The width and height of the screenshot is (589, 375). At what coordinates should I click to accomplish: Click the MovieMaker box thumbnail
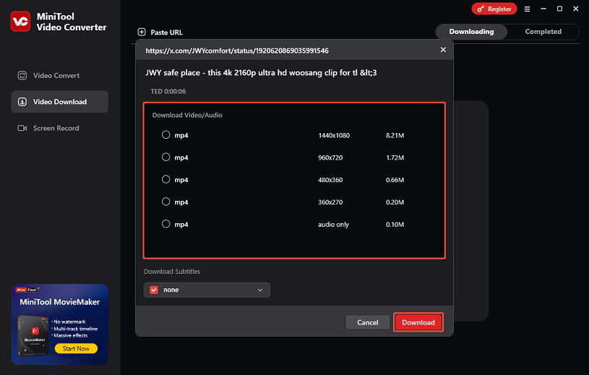pyautogui.click(x=33, y=335)
